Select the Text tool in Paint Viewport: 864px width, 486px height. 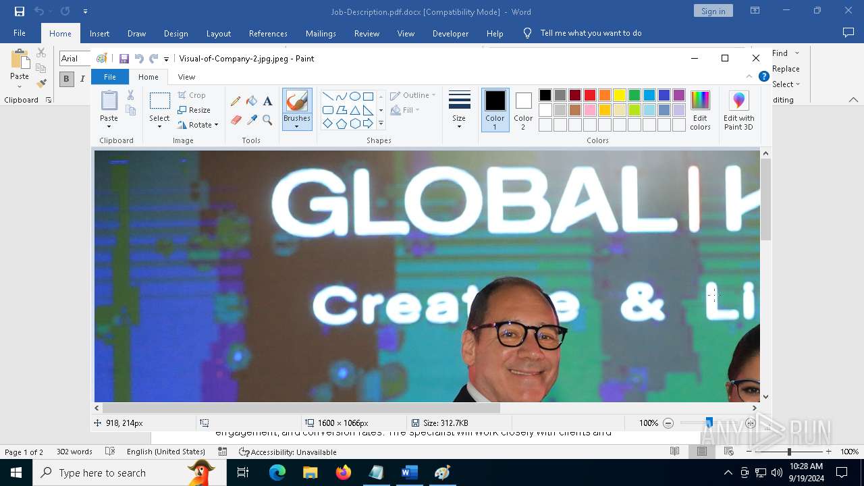coord(267,101)
